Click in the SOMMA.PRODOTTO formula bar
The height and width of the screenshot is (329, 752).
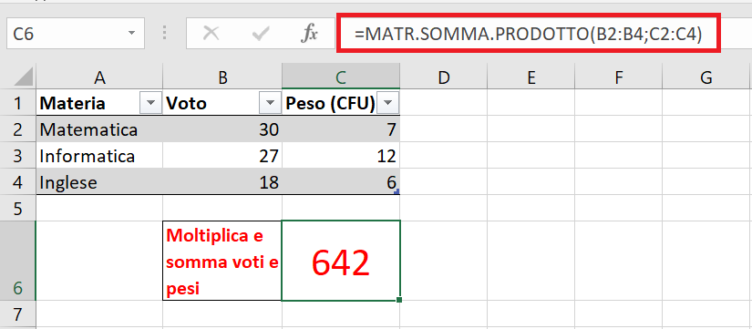(x=529, y=33)
